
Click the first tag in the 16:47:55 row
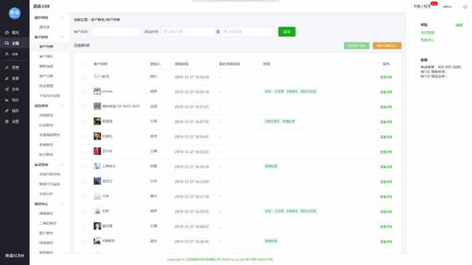272,121
